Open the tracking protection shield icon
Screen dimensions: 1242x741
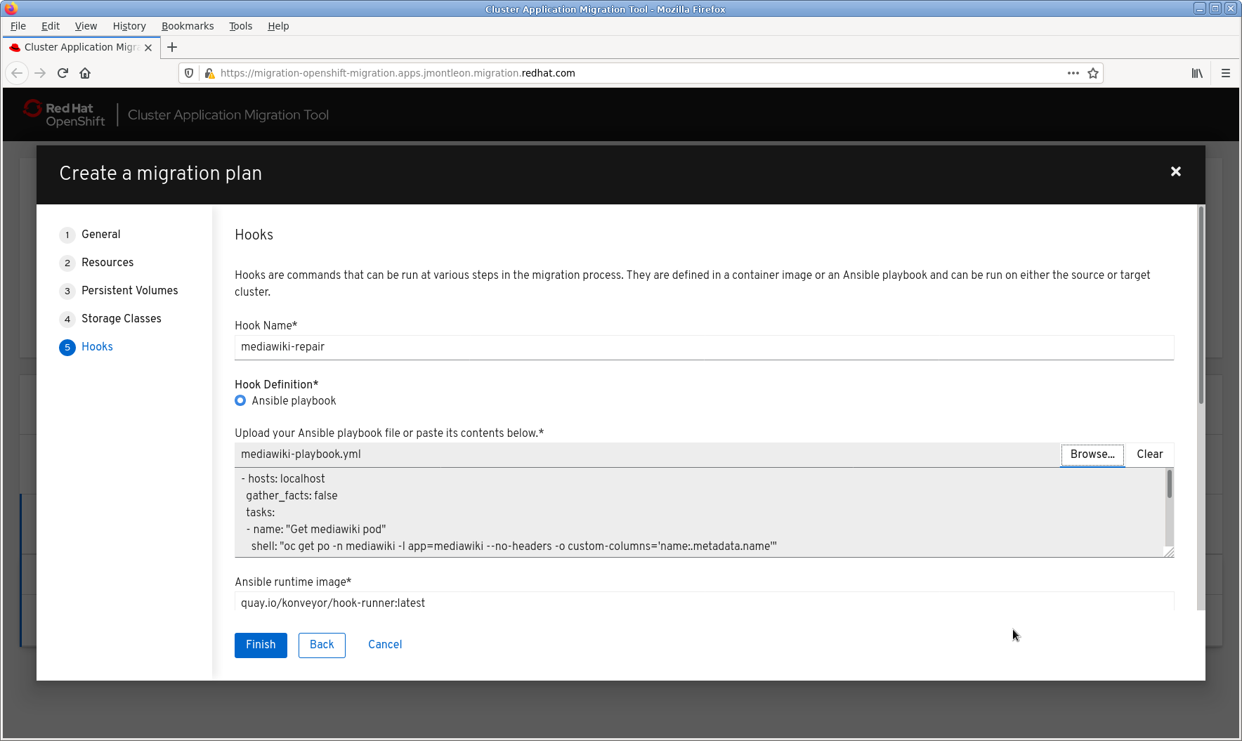tap(189, 73)
